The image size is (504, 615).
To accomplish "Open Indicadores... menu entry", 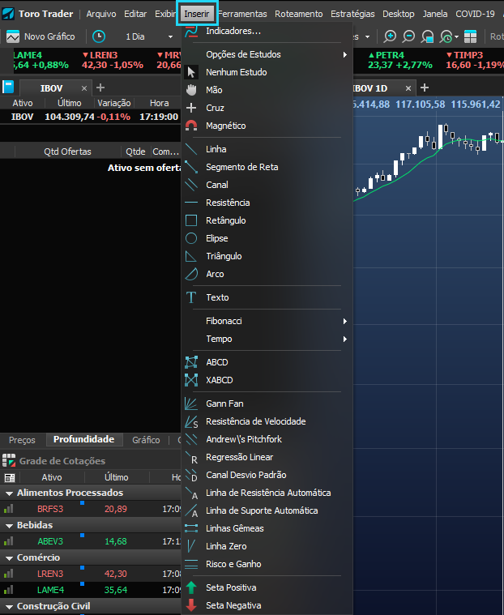I will click(267, 31).
